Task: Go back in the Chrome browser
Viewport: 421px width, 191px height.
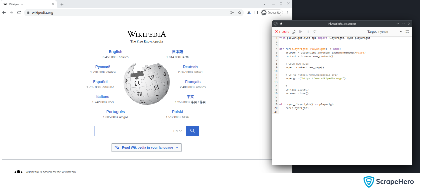Action: 4,13
